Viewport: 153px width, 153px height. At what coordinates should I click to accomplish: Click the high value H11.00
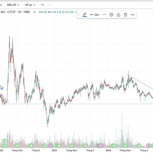[52, 12]
